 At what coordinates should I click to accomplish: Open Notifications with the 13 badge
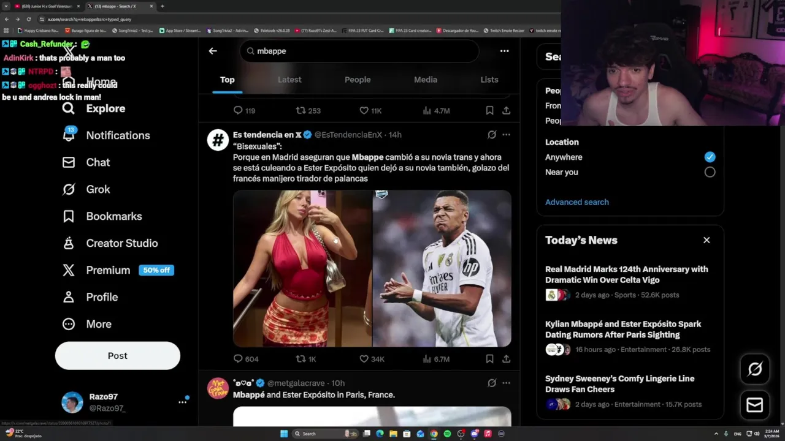(106, 135)
